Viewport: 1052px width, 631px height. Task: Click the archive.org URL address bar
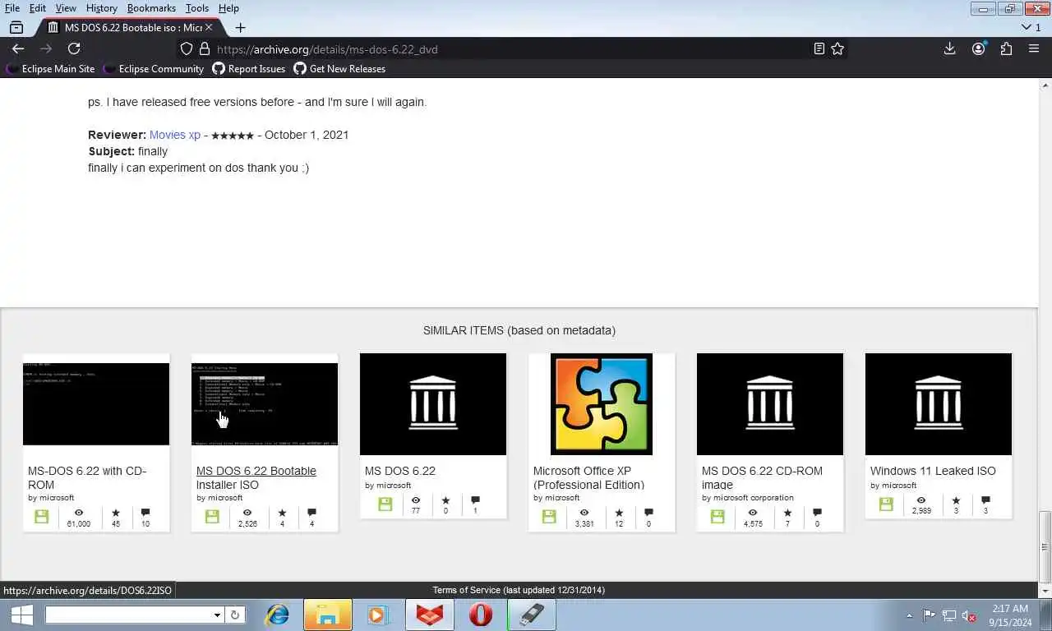(510, 48)
